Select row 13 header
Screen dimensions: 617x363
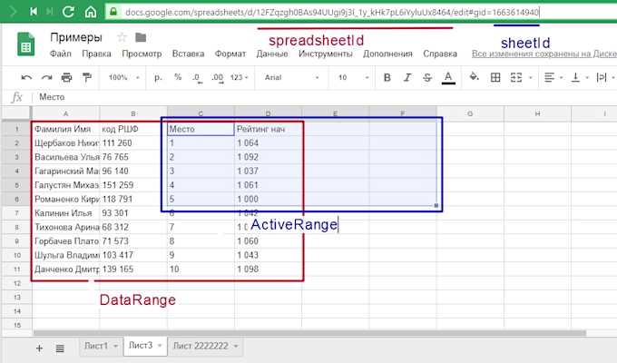[17, 297]
